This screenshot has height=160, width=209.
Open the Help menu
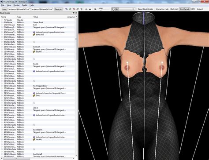click(32, 5)
